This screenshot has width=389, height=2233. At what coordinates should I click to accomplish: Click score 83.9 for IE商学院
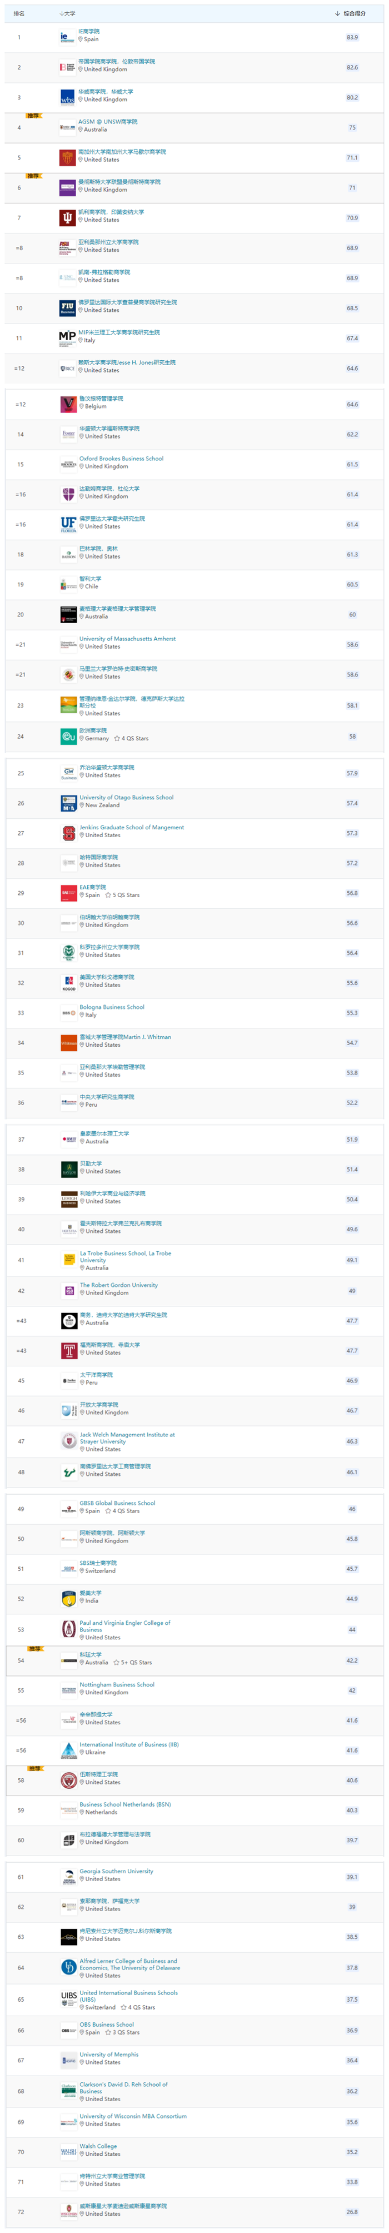[x=352, y=37]
